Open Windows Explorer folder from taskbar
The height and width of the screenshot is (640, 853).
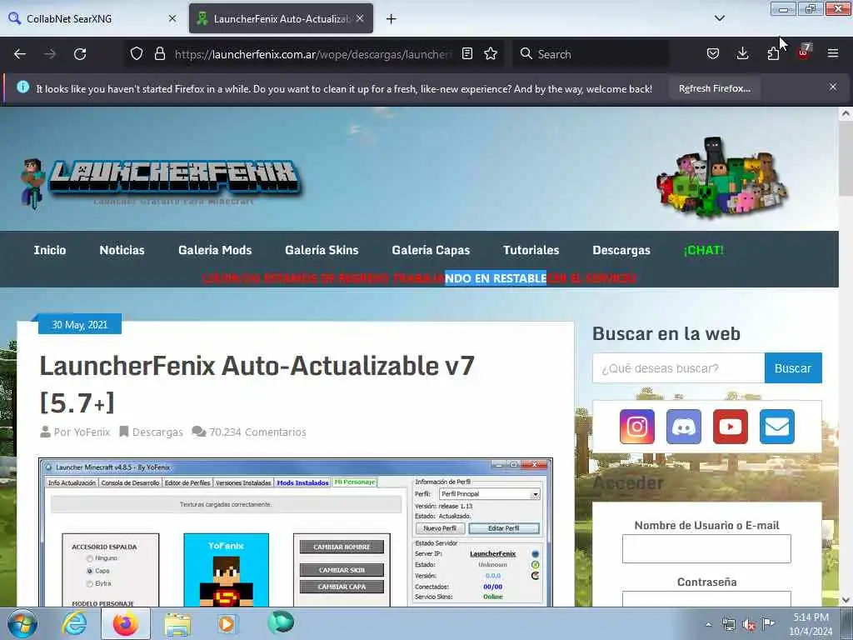(x=177, y=623)
